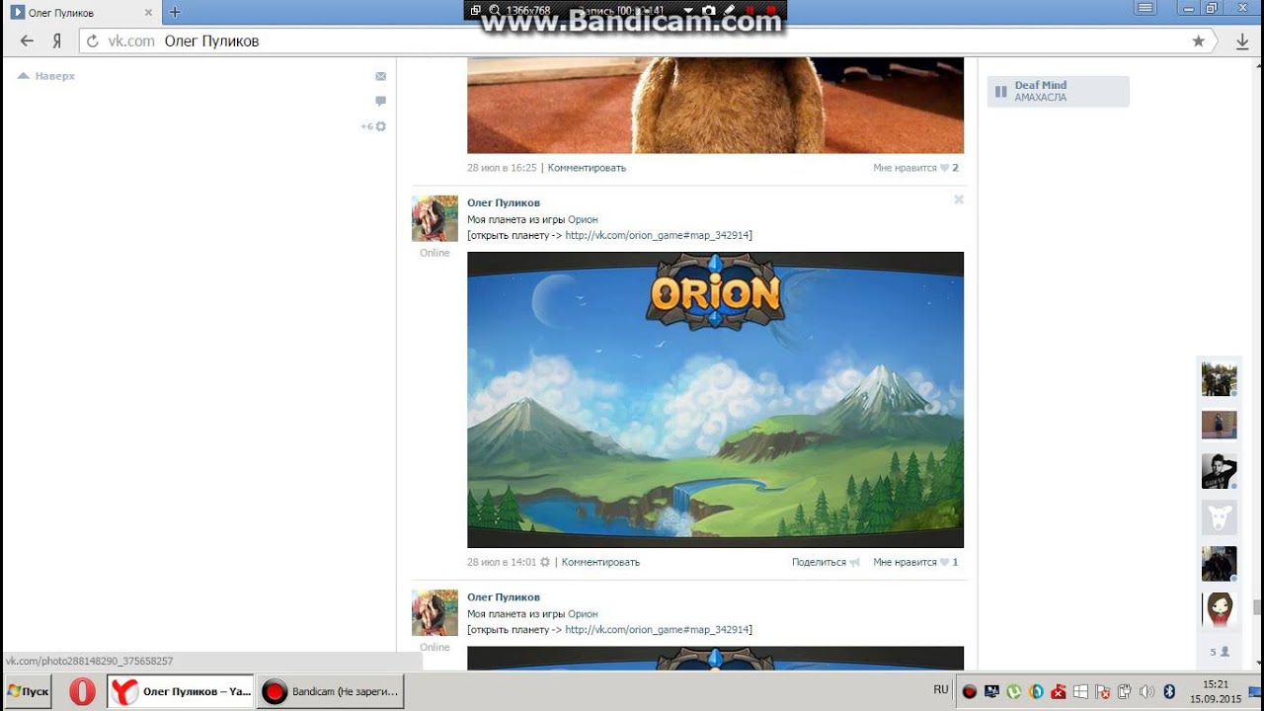Viewport: 1264px width, 711px height.
Task: Click post date 28 июл в 14:01
Action: [x=502, y=562]
